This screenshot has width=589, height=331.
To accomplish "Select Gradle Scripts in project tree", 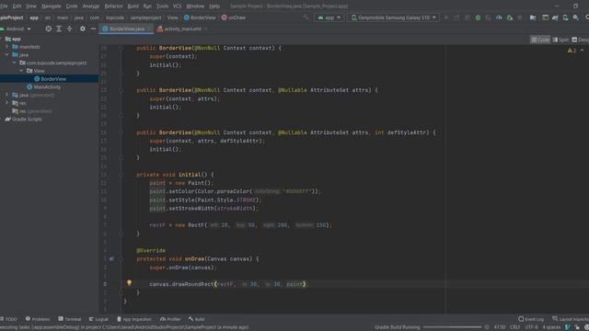I will point(23,119).
